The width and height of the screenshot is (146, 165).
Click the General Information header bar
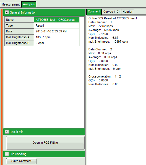pyautogui.click(x=44, y=12)
